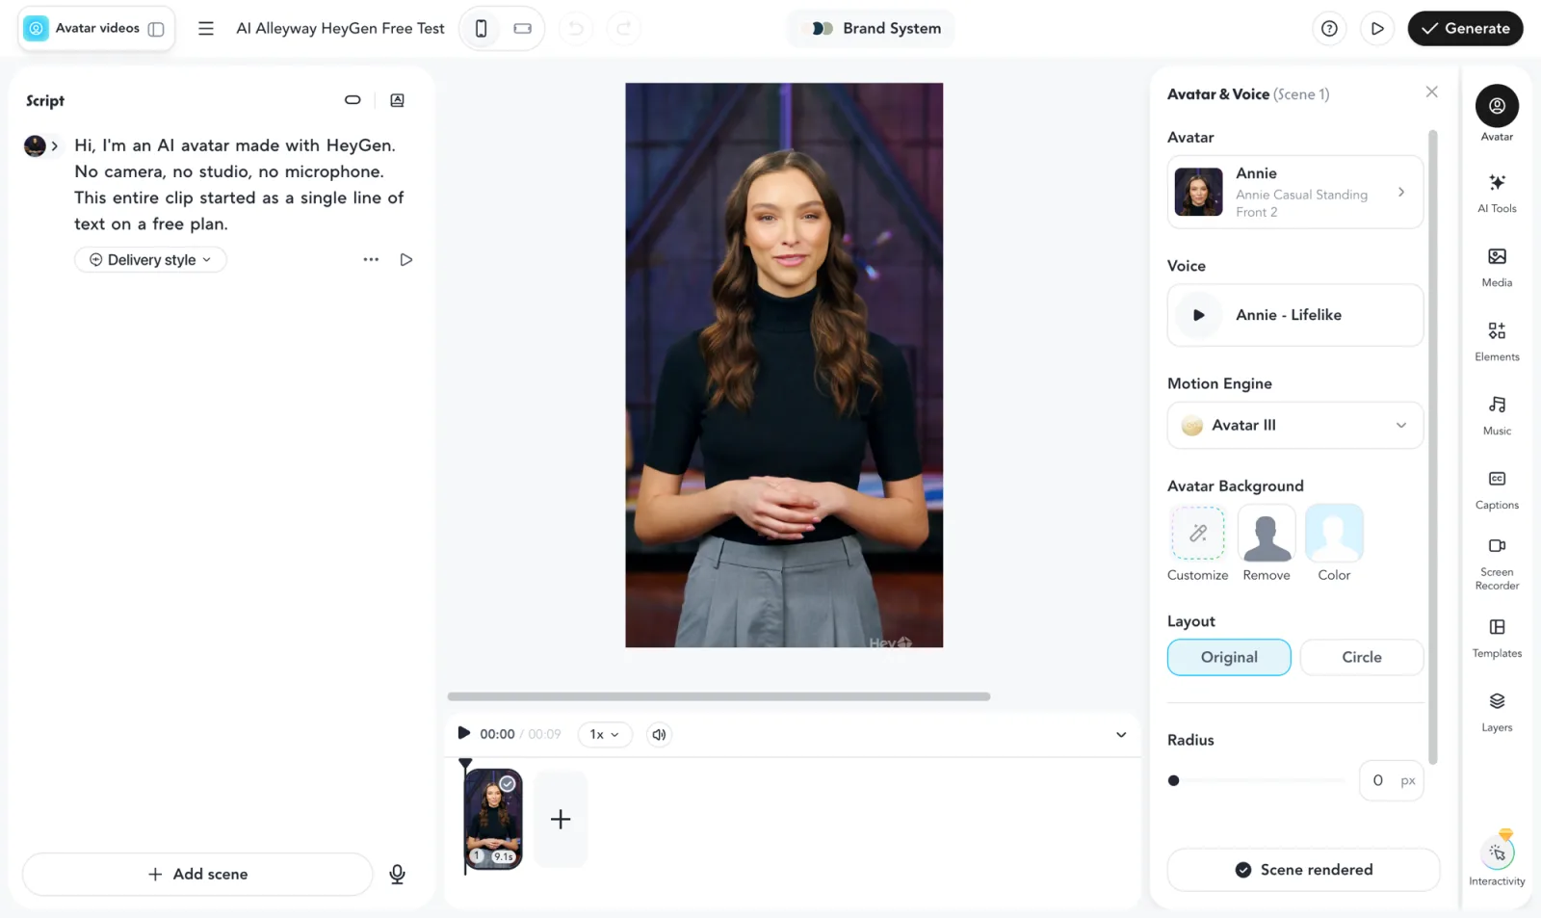Image resolution: width=1541 pixels, height=918 pixels.
Task: Open AI Tools in the sidebar
Action: click(x=1497, y=193)
